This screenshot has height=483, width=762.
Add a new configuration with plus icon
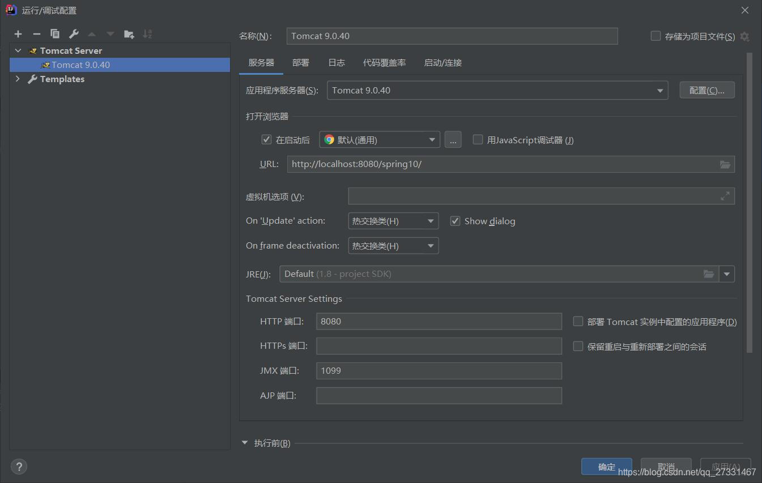click(18, 34)
